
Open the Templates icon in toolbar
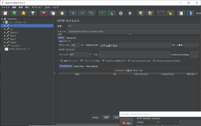pyautogui.click(x=14, y=13)
